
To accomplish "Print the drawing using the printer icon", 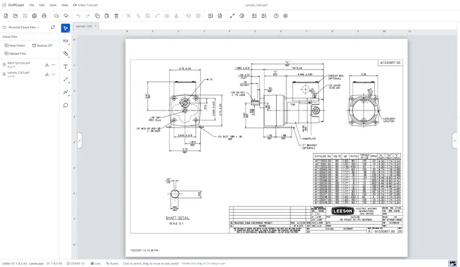I will click(x=44, y=16).
